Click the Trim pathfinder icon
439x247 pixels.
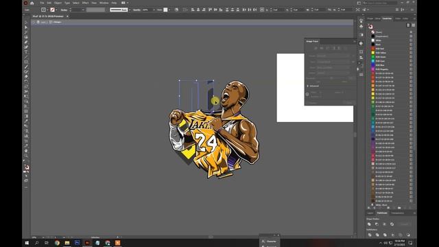tap(377, 235)
